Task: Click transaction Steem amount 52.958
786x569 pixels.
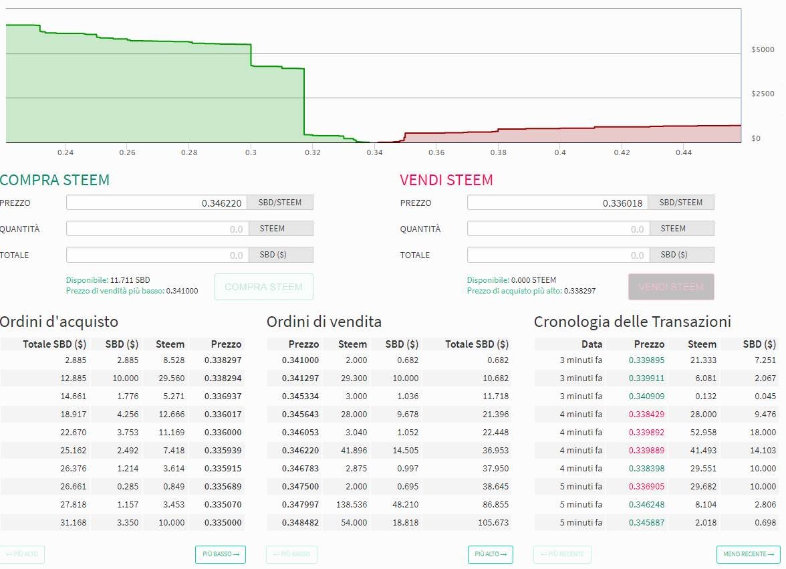Action: click(x=703, y=432)
